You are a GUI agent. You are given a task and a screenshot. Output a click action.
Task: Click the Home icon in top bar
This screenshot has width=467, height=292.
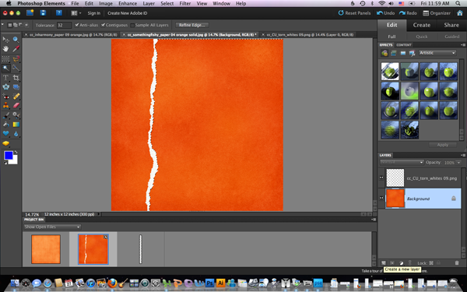coord(459,12)
